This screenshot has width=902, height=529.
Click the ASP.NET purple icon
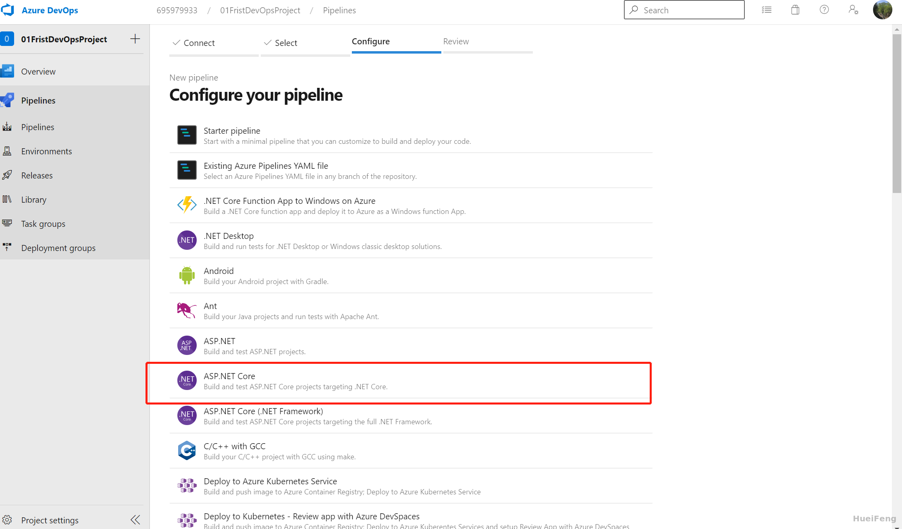point(187,345)
